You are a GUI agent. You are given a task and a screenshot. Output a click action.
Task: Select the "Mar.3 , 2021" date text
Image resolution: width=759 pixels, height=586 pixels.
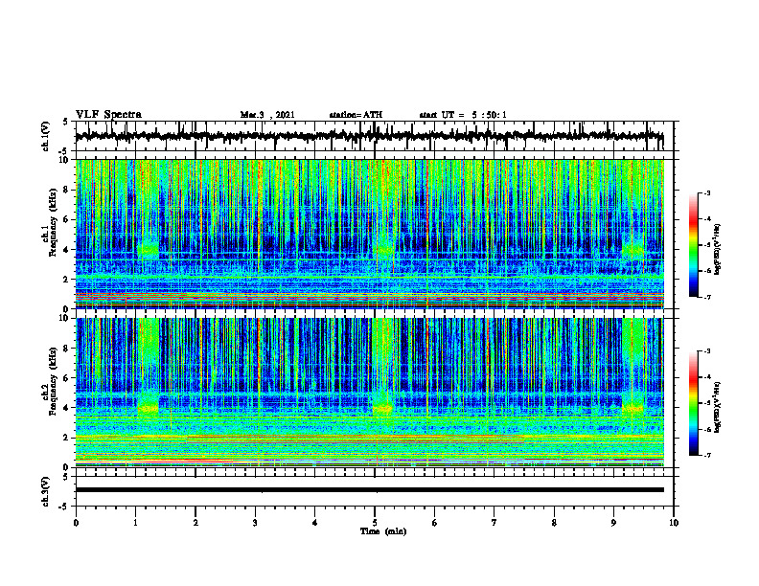tap(267, 115)
